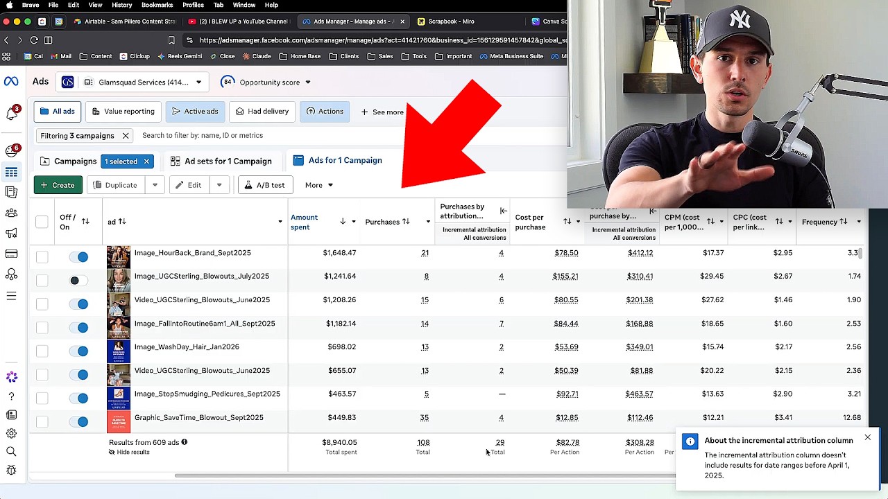This screenshot has width=888, height=499.
Task: Click the horizontal scrollbar under the table
Action: tap(425, 475)
